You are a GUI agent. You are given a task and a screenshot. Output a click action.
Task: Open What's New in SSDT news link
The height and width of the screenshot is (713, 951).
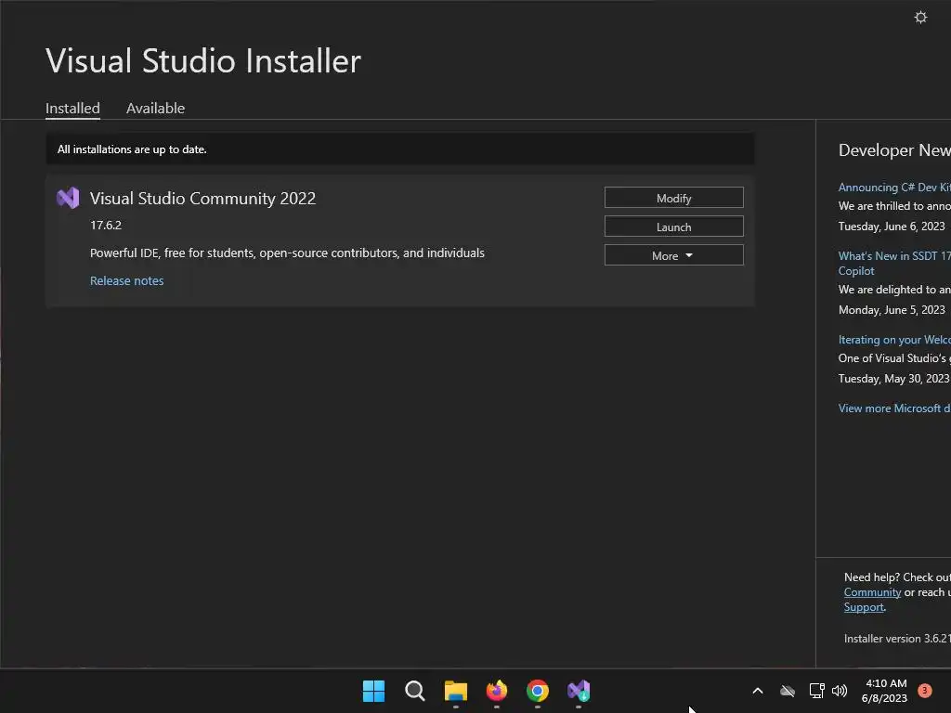(894, 263)
